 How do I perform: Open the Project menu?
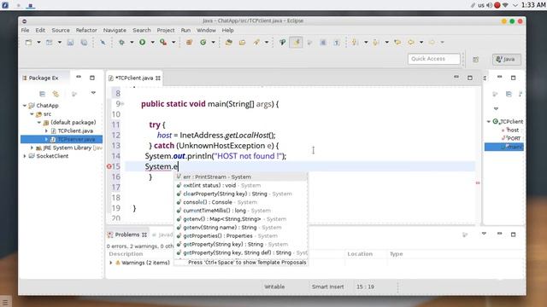166,31
